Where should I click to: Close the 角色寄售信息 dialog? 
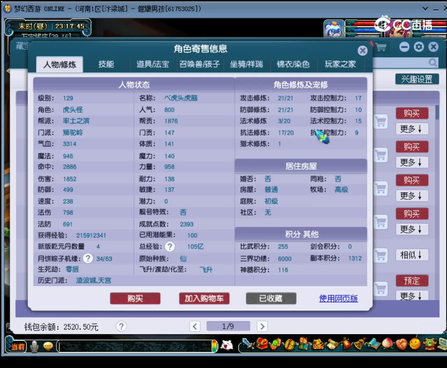363,51
